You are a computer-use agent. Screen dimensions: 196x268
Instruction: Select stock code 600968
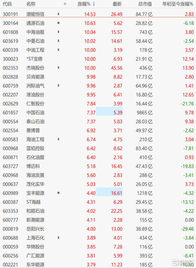[11, 175]
